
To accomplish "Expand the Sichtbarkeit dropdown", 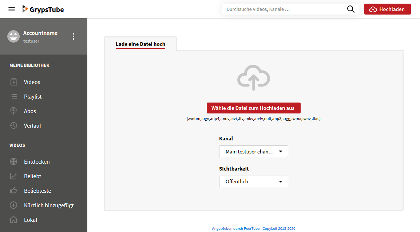I will 253,181.
